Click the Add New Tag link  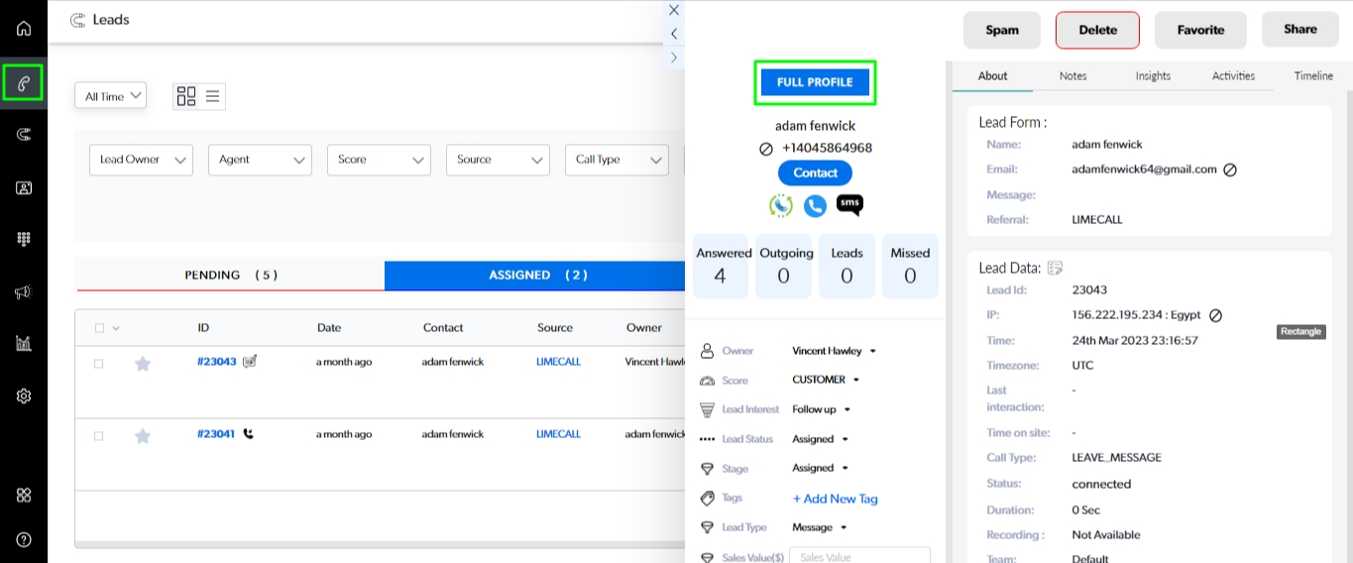point(835,499)
